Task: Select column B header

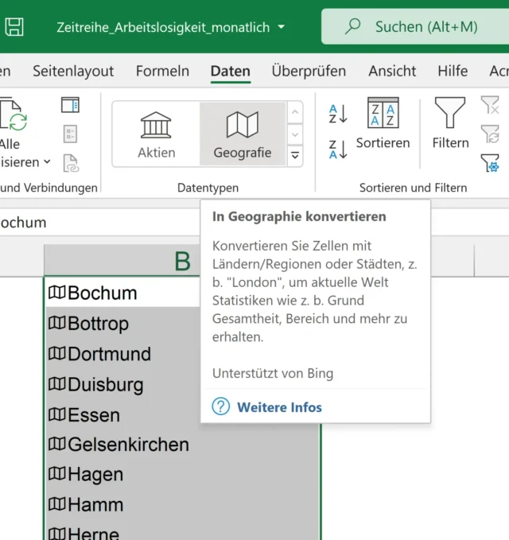Action: click(182, 260)
